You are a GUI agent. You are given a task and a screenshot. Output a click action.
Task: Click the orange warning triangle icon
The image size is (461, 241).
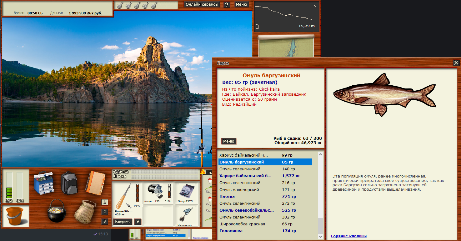[203, 172]
